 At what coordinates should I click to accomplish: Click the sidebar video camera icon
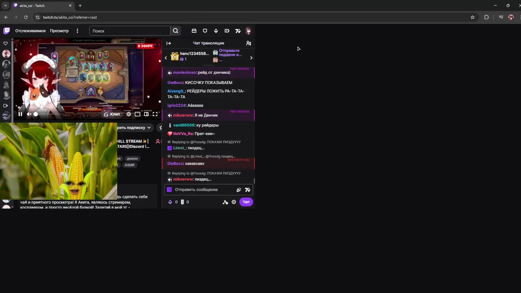pos(6,106)
